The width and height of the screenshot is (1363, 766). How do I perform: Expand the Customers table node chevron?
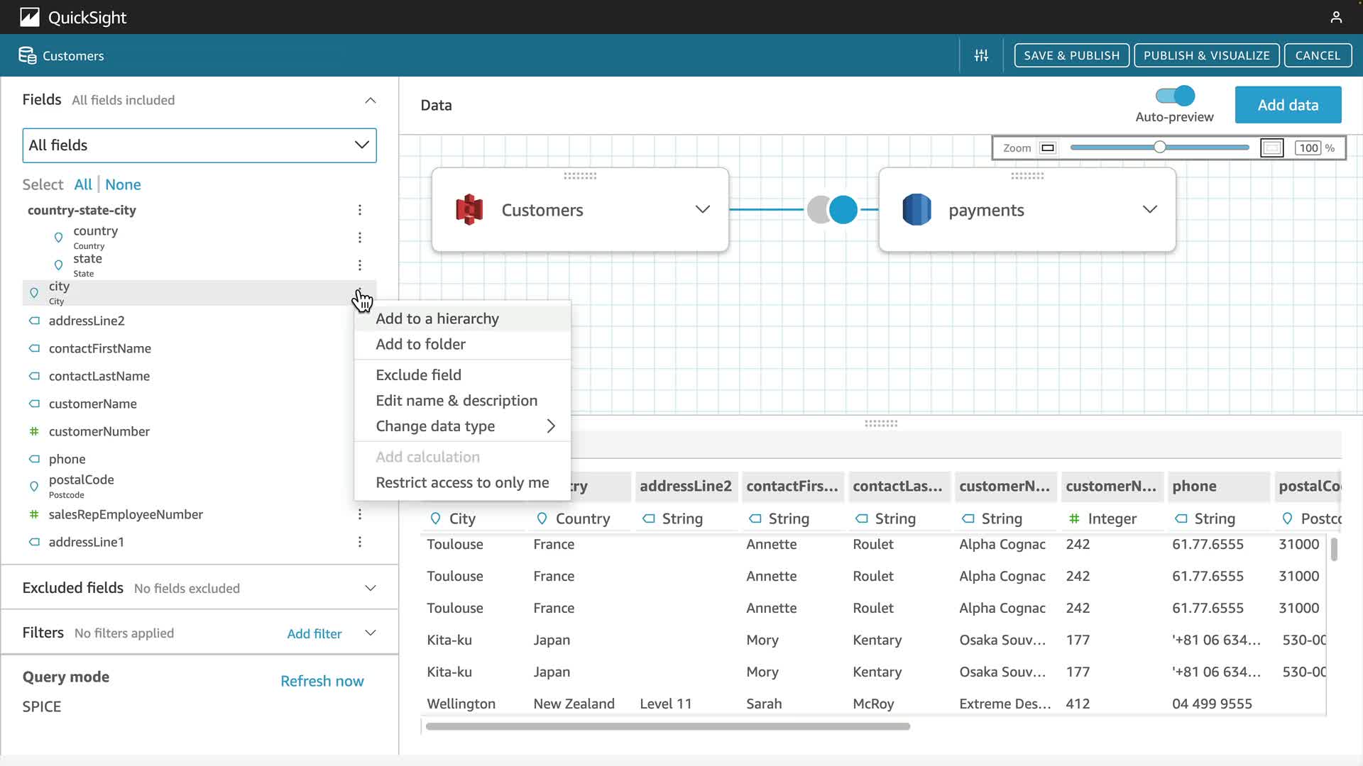pyautogui.click(x=702, y=209)
